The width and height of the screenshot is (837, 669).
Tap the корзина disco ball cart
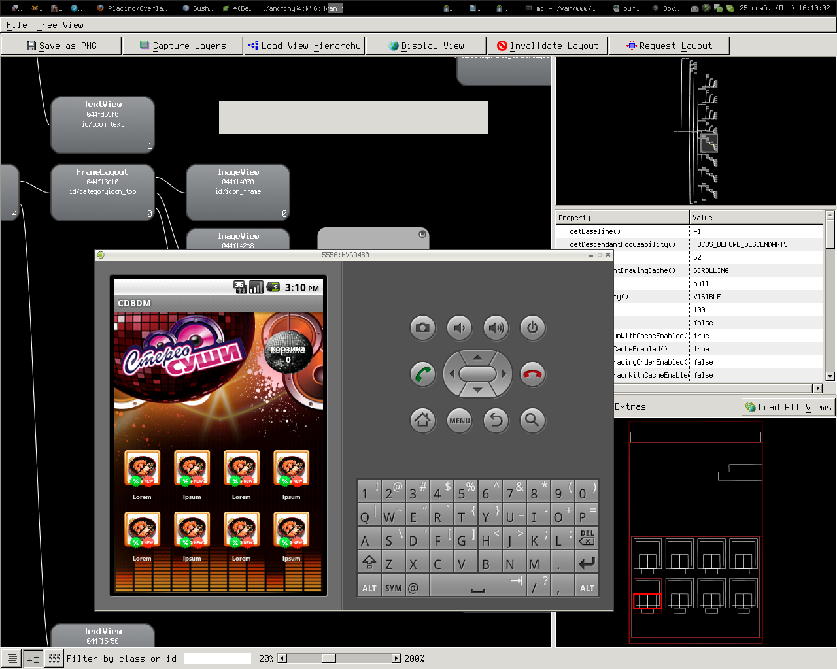(x=288, y=351)
